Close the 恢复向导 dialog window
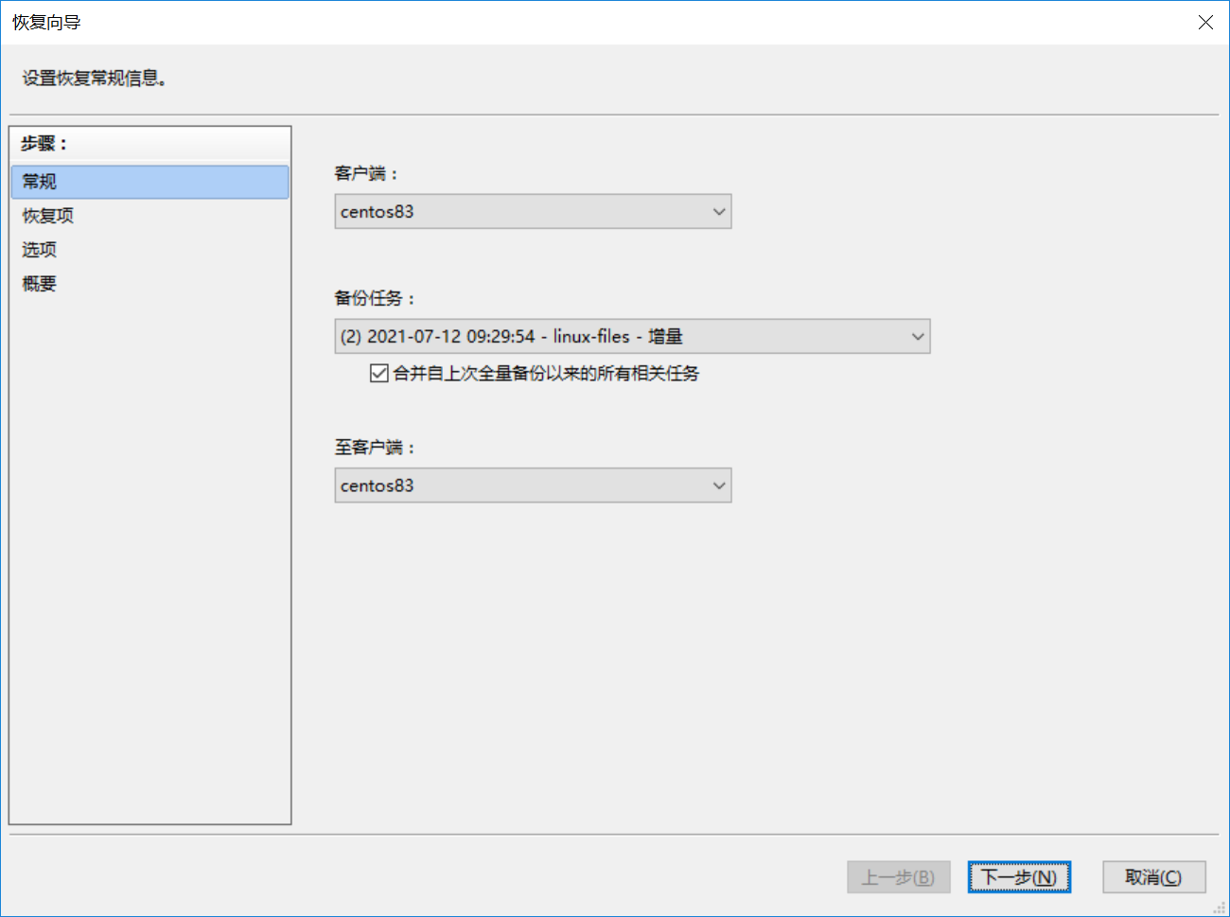 [1205, 23]
